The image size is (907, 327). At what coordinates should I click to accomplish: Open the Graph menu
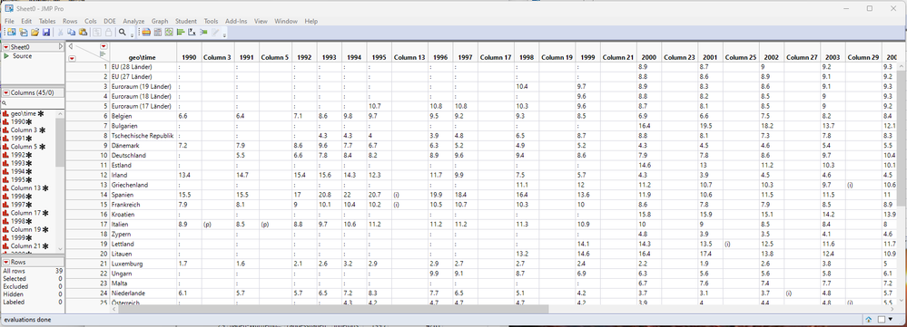[x=160, y=22]
